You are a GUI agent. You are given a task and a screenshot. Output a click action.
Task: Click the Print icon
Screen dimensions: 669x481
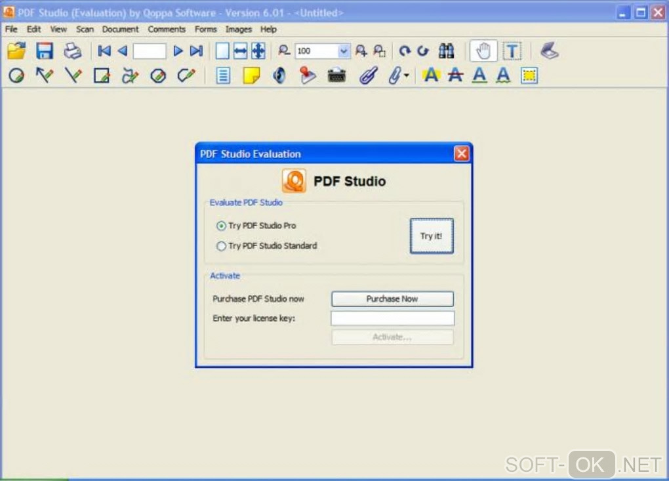[x=73, y=51]
